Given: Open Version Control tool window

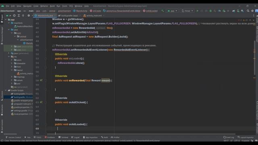Looking at the screenshot, I should tap(13, 137).
